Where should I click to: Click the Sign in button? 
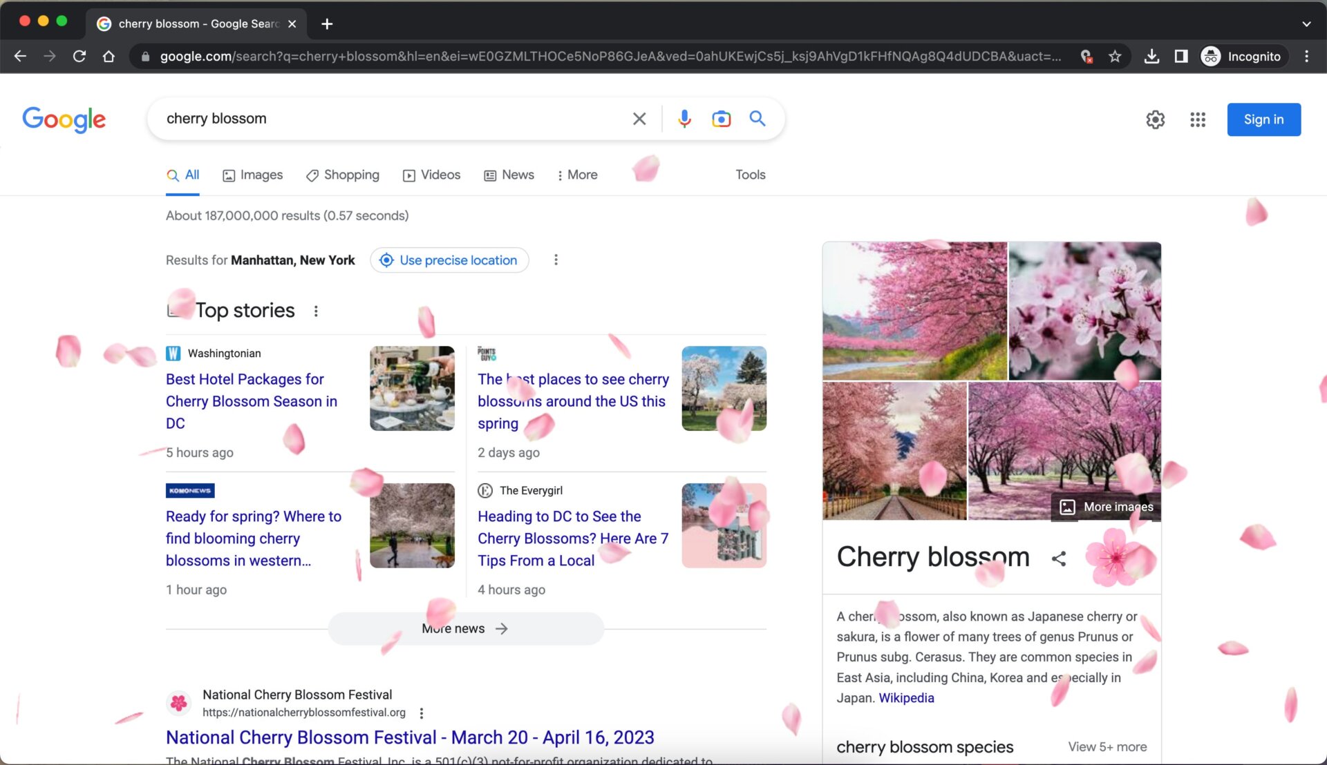pyautogui.click(x=1263, y=119)
